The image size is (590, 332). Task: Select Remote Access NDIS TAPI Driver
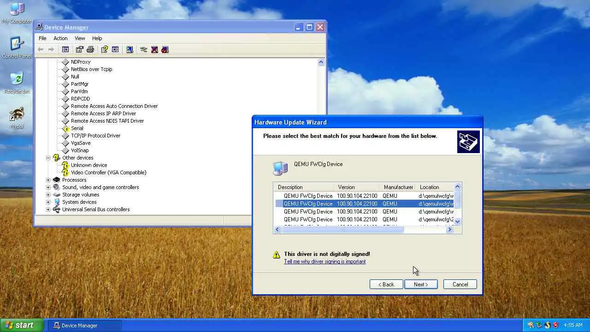tap(107, 121)
